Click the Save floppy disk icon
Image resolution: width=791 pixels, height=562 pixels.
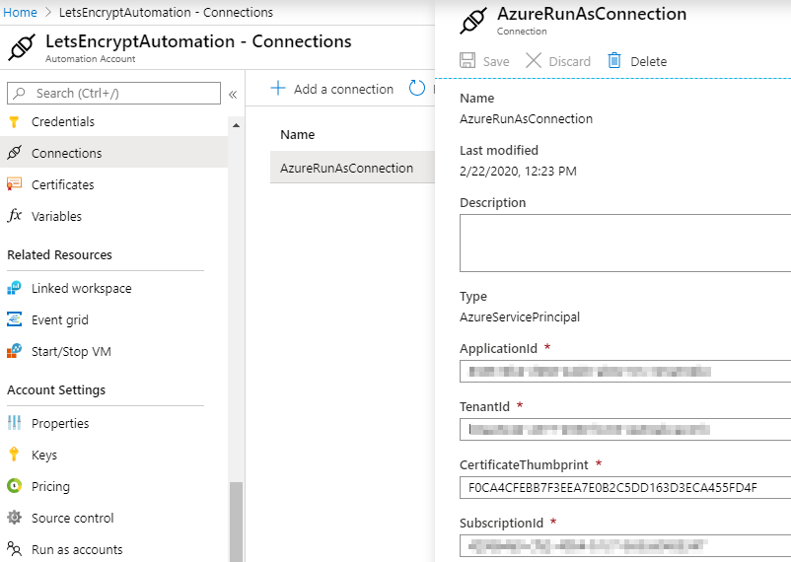pyautogui.click(x=467, y=60)
